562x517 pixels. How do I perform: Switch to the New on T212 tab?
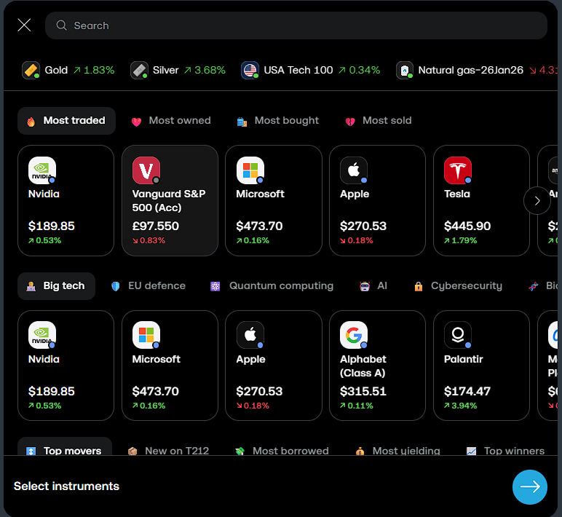pos(168,450)
